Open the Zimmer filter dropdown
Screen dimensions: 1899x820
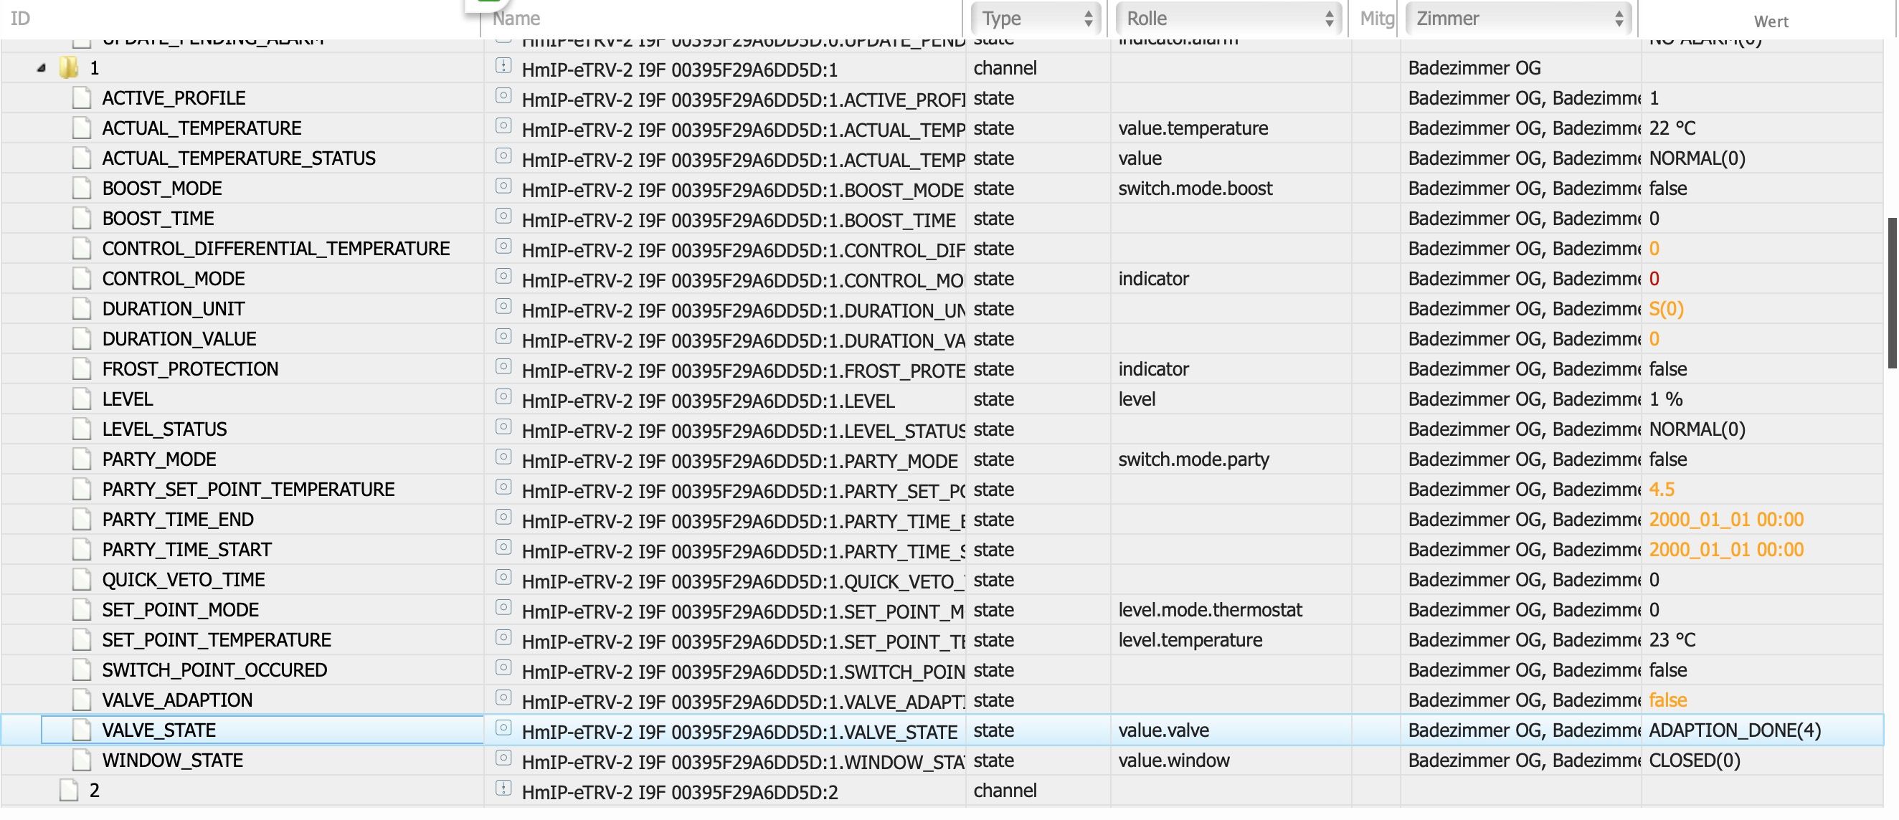click(1518, 19)
